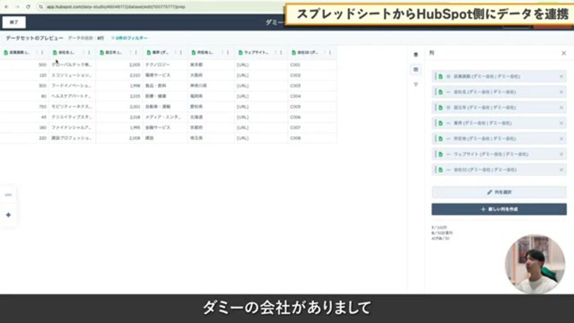Click the database icon atop the right sidebar
574x323 pixels.
pyautogui.click(x=416, y=54)
